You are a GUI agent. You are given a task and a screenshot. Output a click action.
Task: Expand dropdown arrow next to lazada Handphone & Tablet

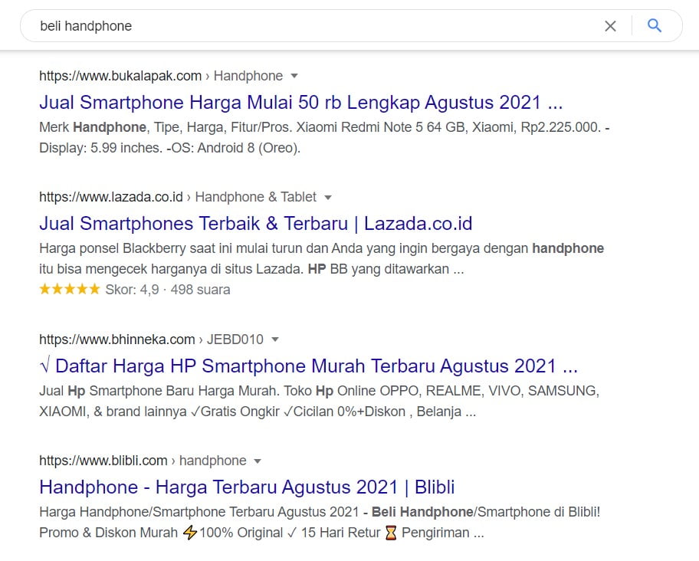328,198
